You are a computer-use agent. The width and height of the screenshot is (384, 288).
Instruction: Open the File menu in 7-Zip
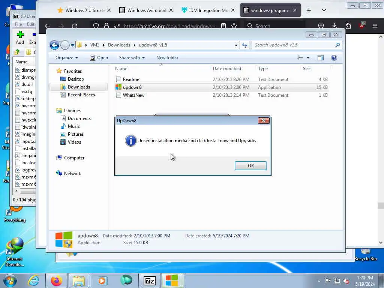18,24
